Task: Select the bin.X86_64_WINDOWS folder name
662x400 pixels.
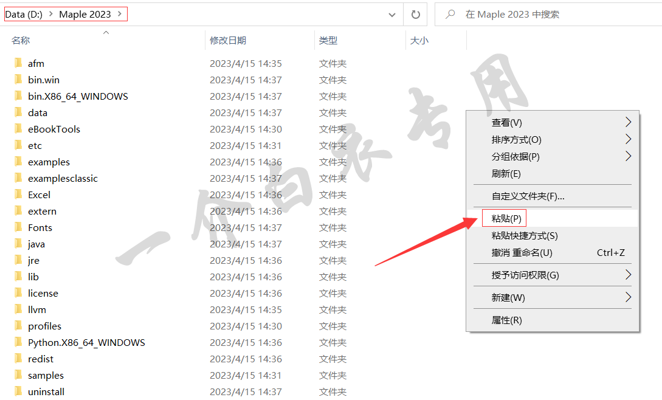Action: point(78,96)
